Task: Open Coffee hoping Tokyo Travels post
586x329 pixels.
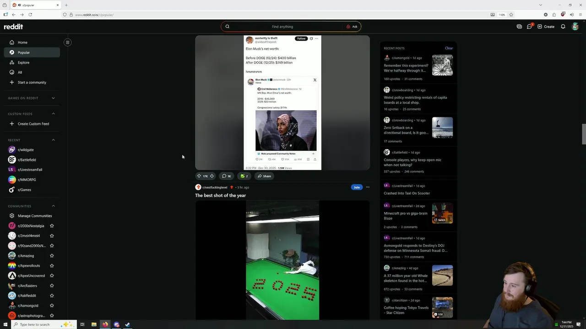Action: [406, 310]
